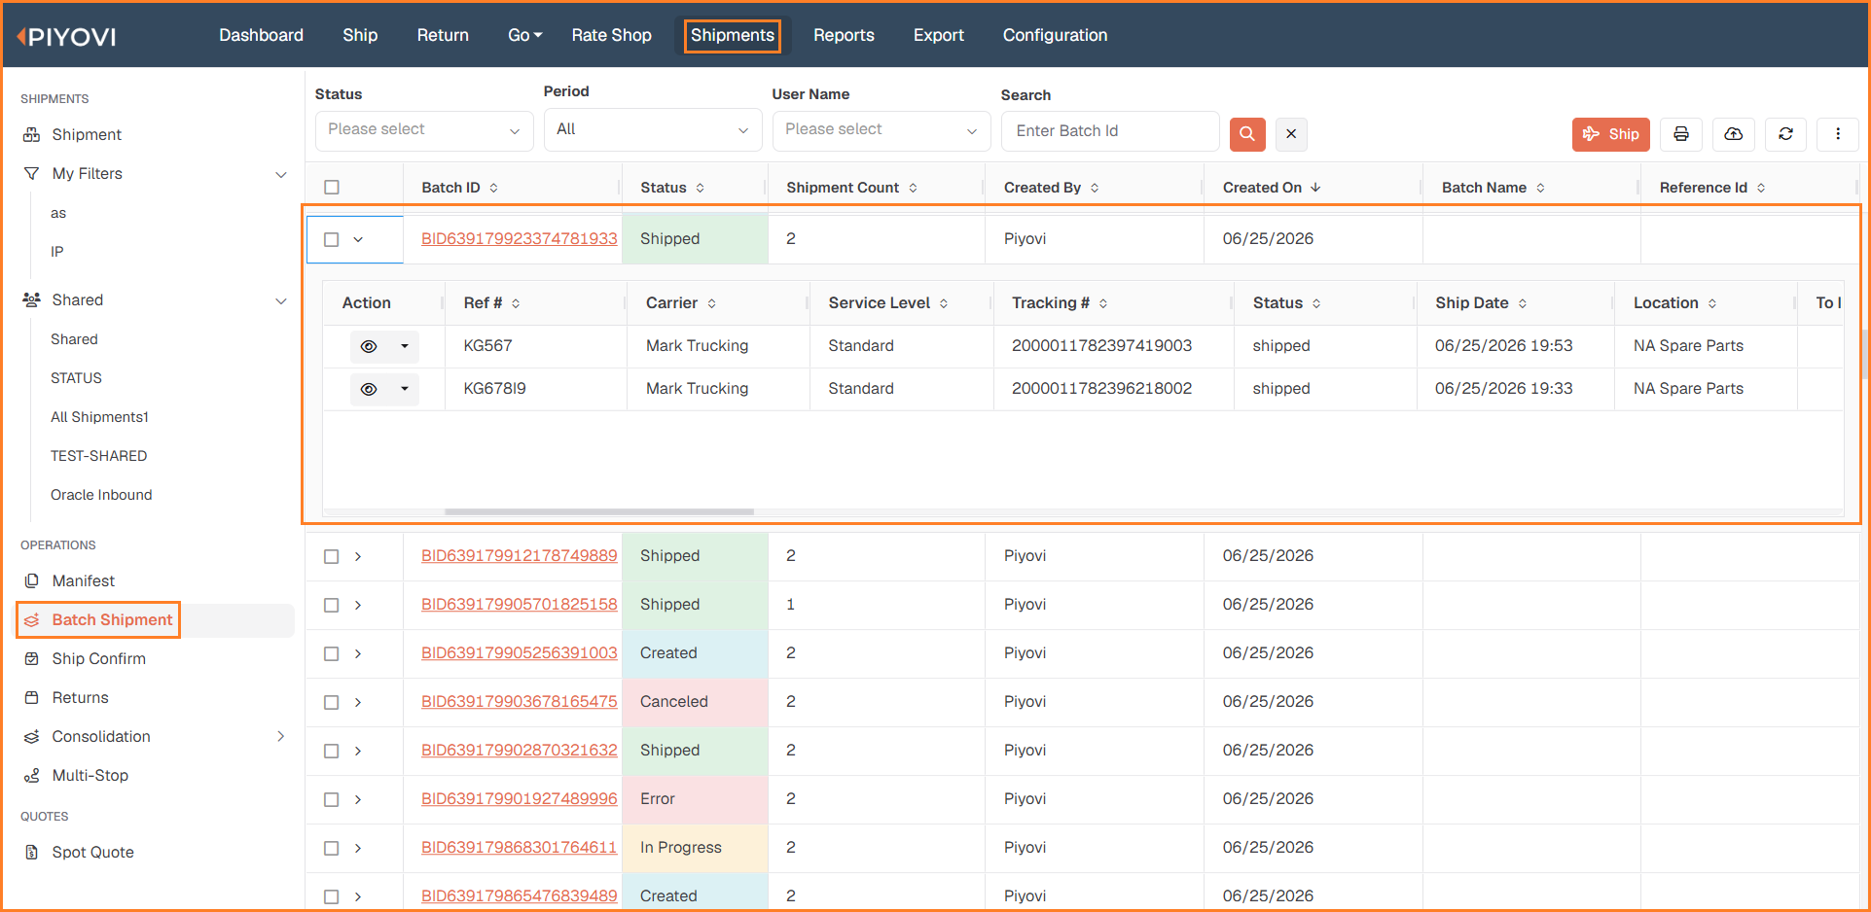Sort by Shipment Count column
The width and height of the screenshot is (1871, 912).
pos(913,188)
